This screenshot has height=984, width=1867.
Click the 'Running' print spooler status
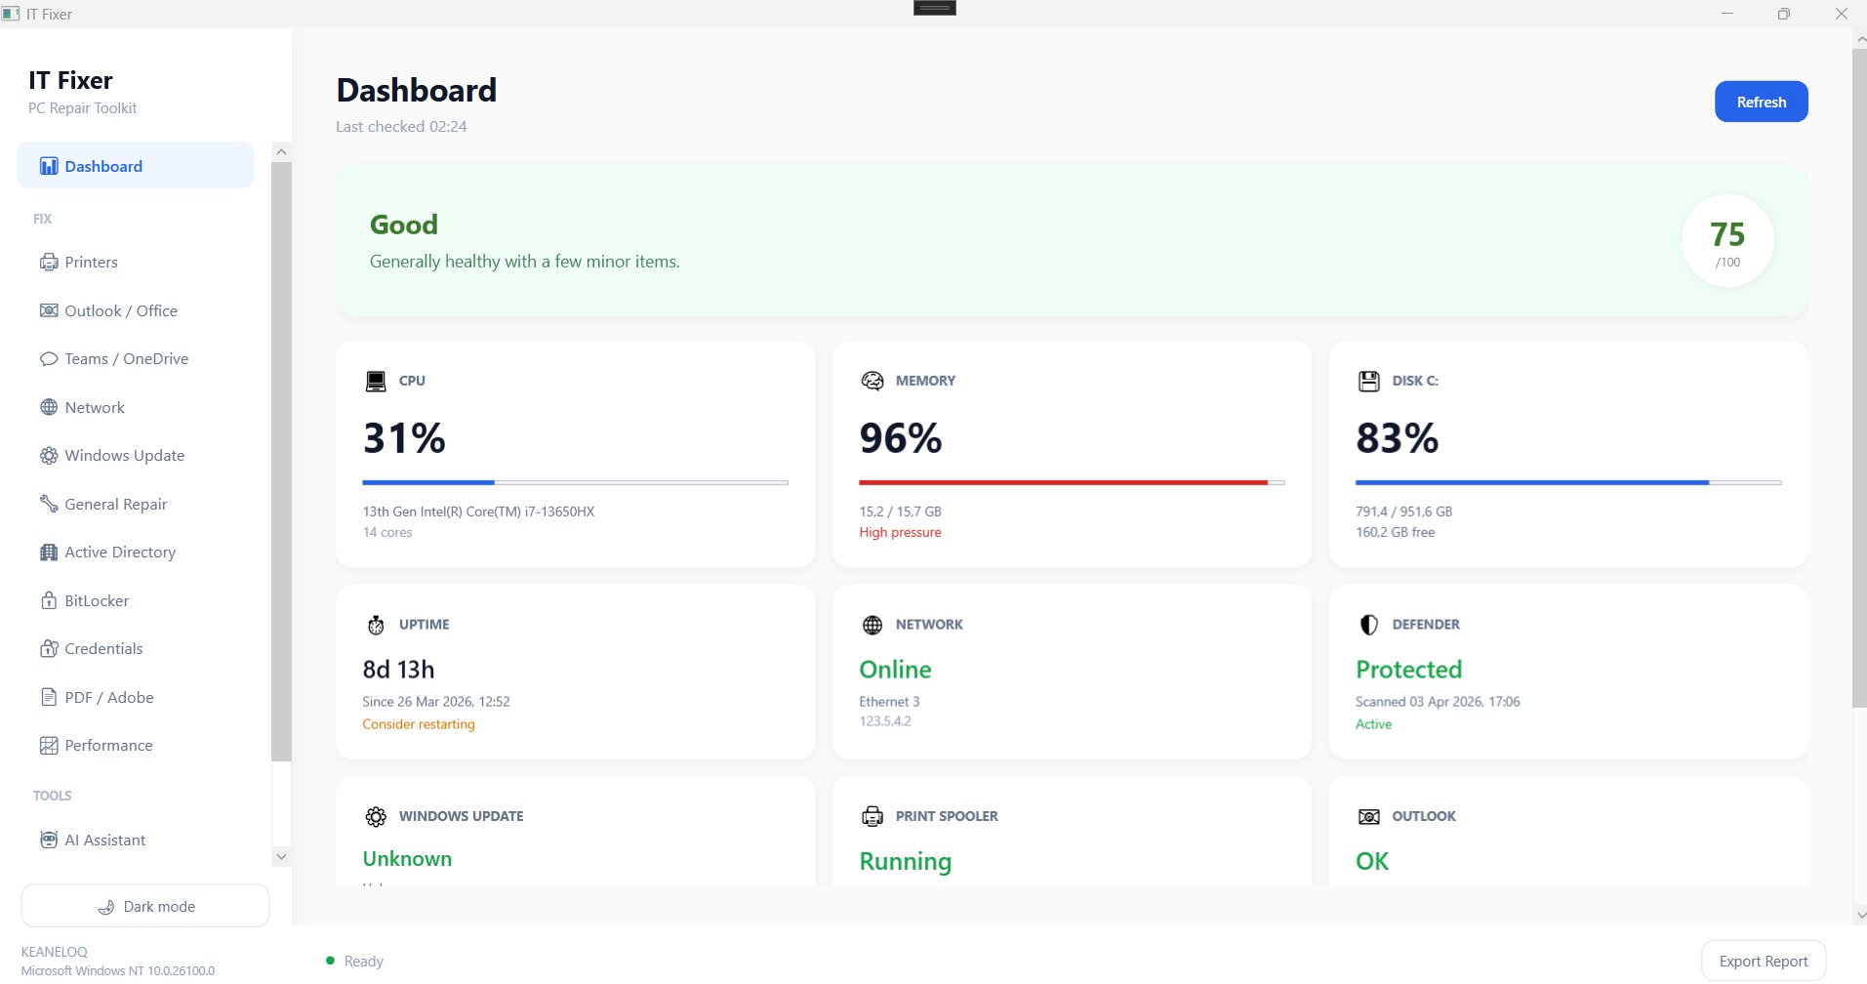pos(905,861)
